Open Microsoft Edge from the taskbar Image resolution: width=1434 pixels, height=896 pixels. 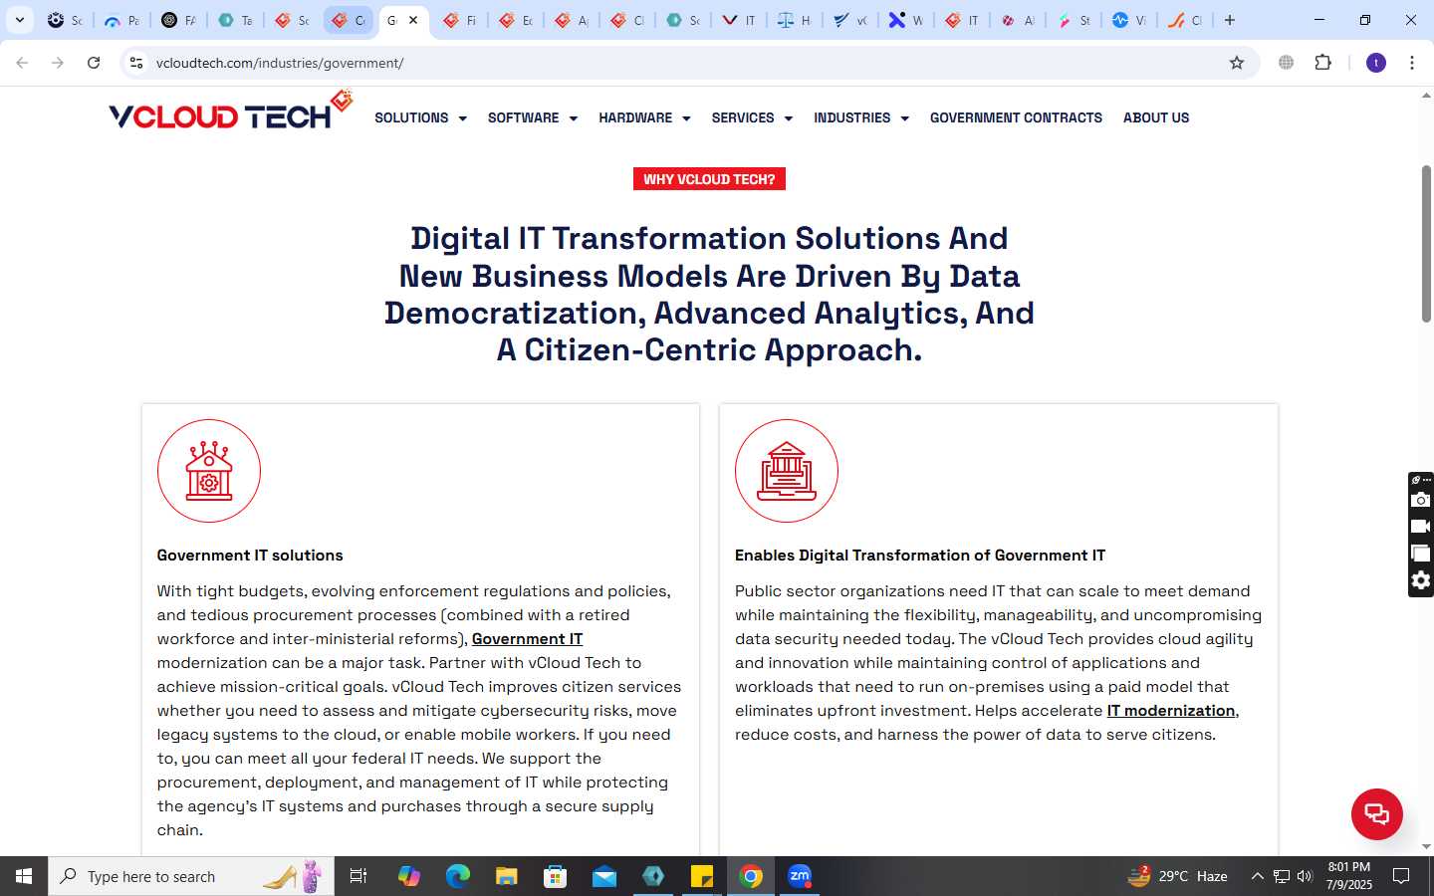click(457, 876)
